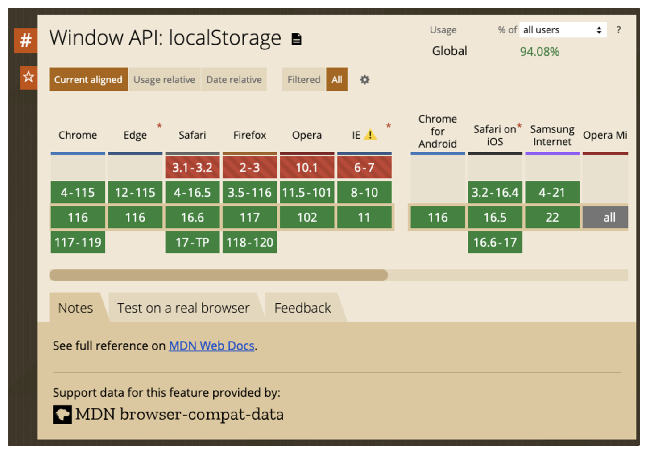This screenshot has height=453, width=646.
Task: Click the asterisk note next to Safari on iOS
Action: tap(519, 126)
